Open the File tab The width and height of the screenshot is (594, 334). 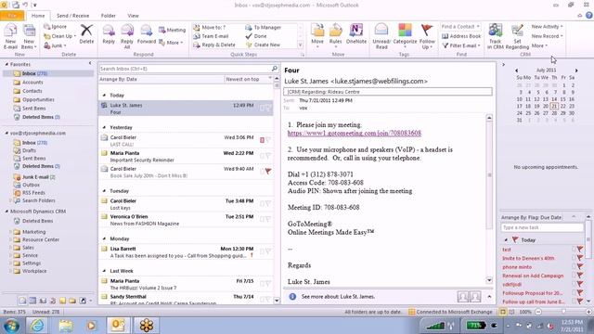point(12,16)
